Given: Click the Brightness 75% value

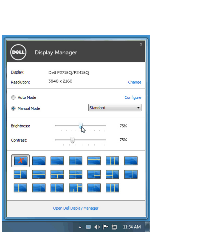Looking at the screenshot, I should pyautogui.click(x=123, y=126).
